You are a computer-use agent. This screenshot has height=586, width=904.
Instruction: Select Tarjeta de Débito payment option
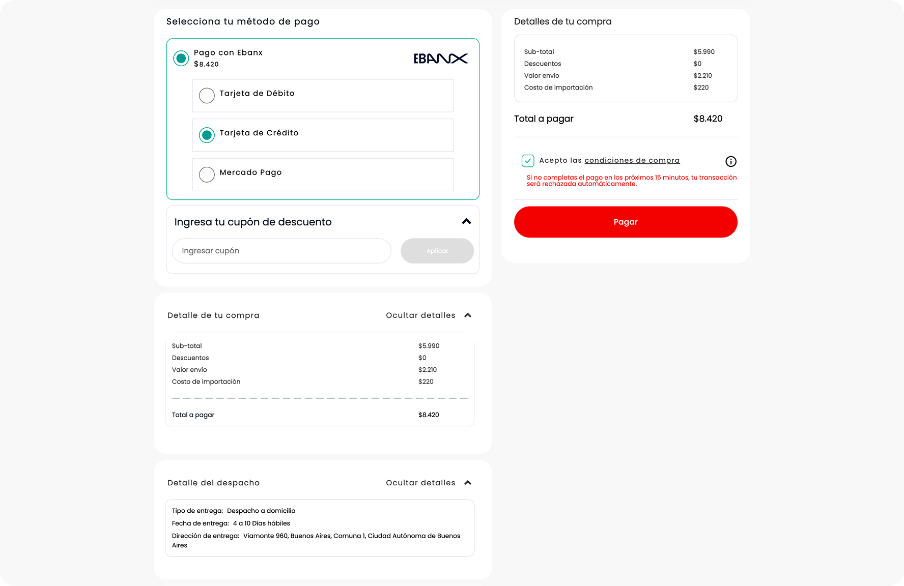[x=207, y=96]
